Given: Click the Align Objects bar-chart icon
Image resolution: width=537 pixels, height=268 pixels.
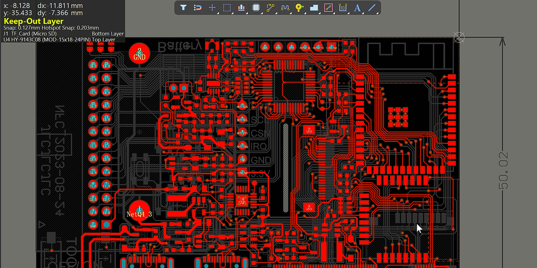Looking at the screenshot, I should [241, 8].
